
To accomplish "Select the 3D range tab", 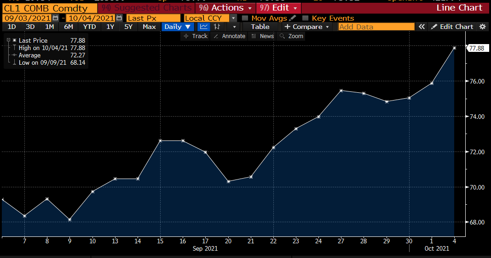I will (30, 27).
